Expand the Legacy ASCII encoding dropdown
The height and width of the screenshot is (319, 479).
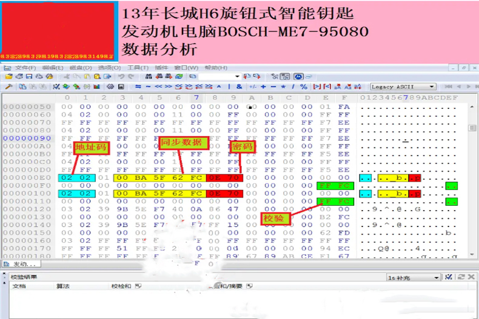(431, 87)
